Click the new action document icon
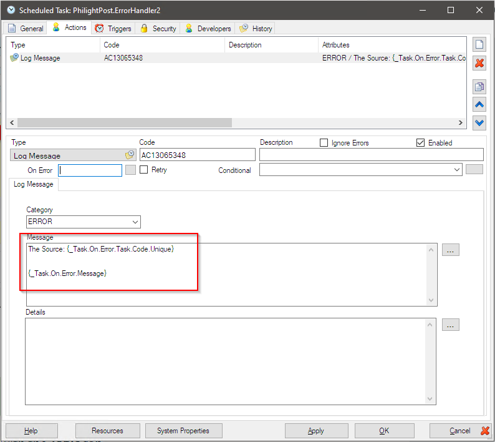This screenshot has width=495, height=442. tap(479, 44)
